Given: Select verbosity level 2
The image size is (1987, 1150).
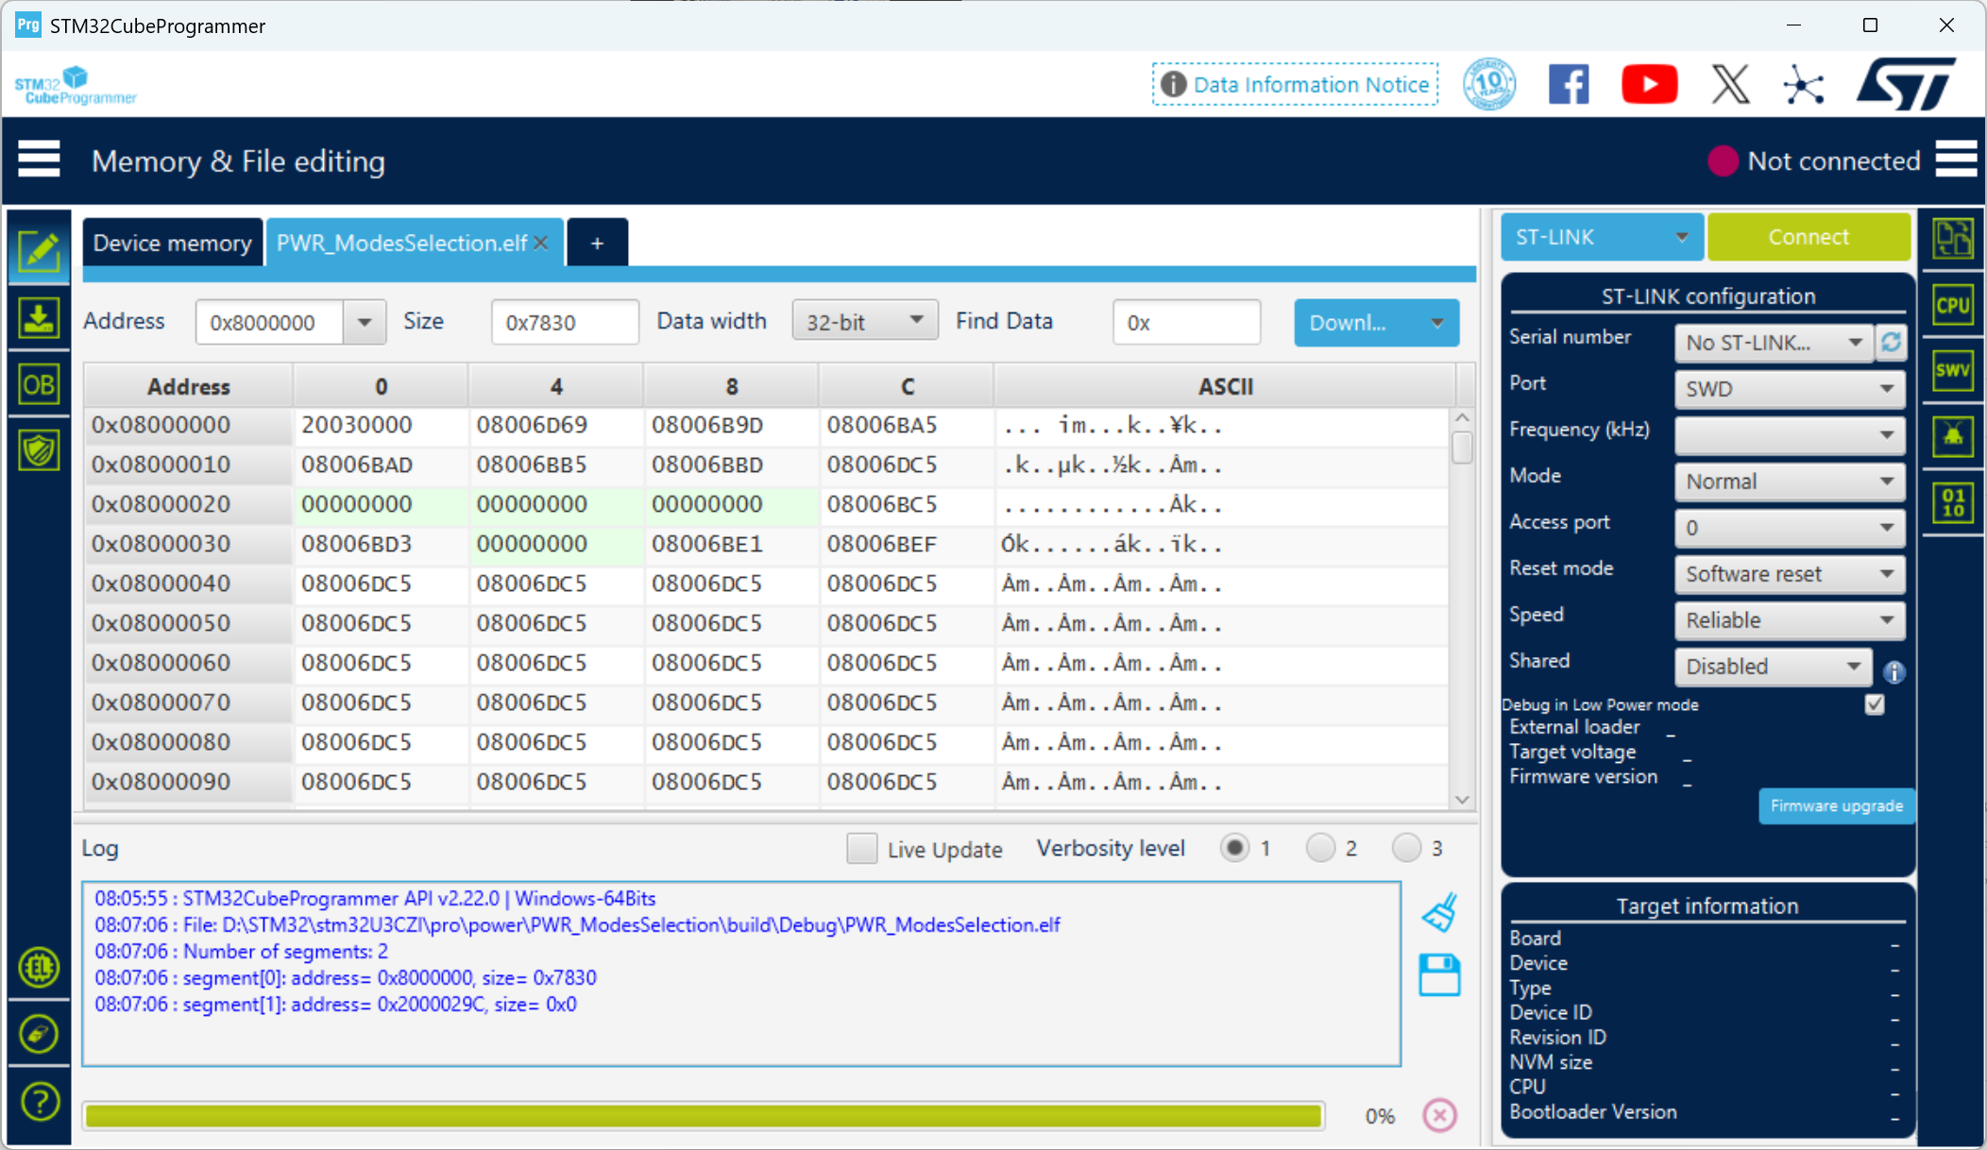Looking at the screenshot, I should tap(1320, 848).
